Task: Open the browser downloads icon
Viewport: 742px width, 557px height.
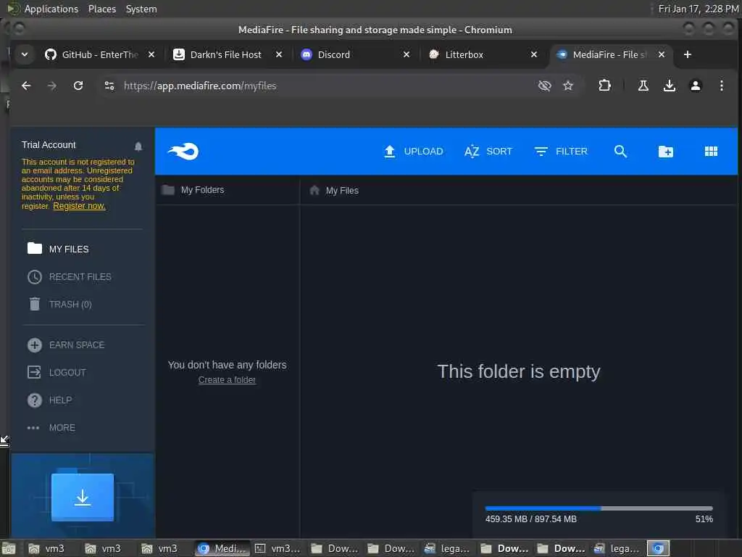Action: click(669, 86)
